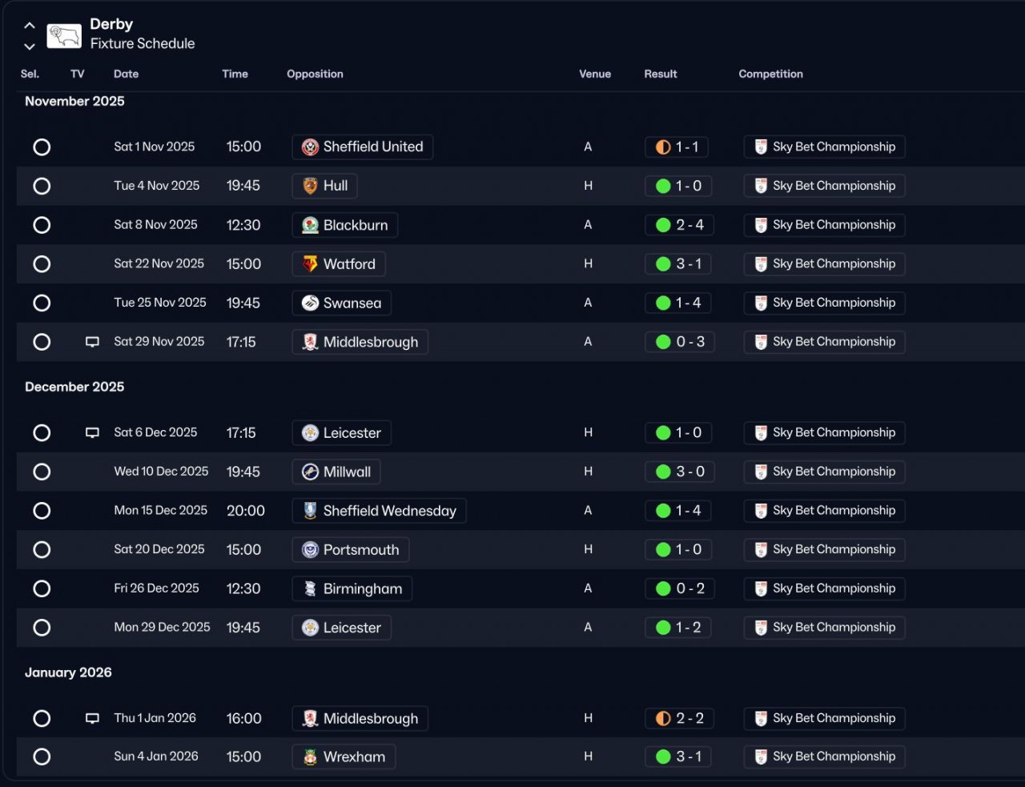The width and height of the screenshot is (1025, 787).
Task: Click the Watford club badge icon
Action: (x=310, y=264)
